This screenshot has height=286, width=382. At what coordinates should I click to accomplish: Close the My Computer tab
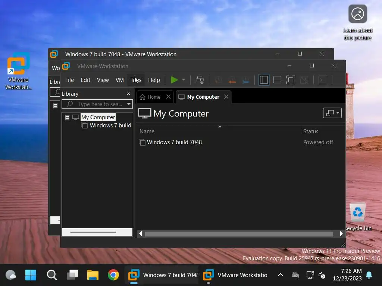click(226, 97)
